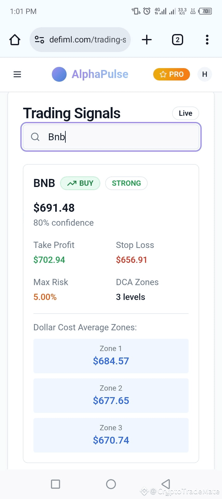Open the new tab plus icon

(x=147, y=40)
